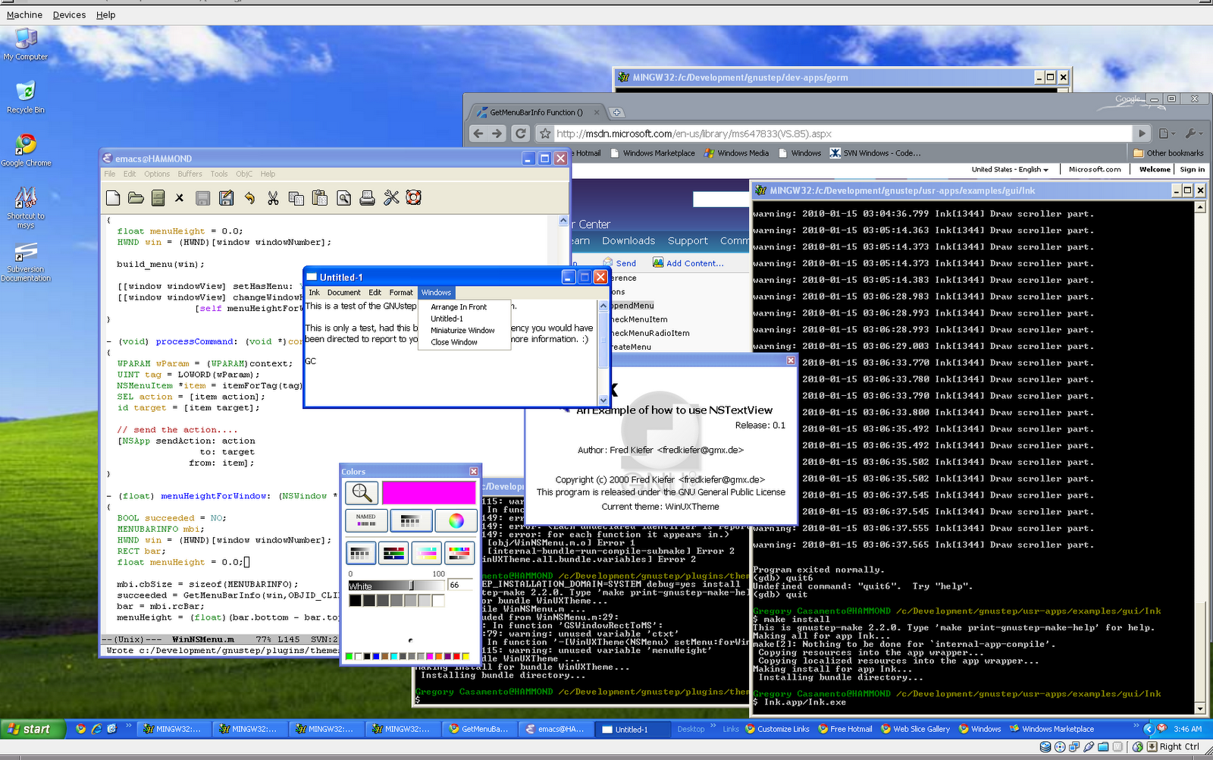Viewport: 1213px width, 760px height.
Task: Click the Support link on MSDN navigation
Action: tap(688, 241)
